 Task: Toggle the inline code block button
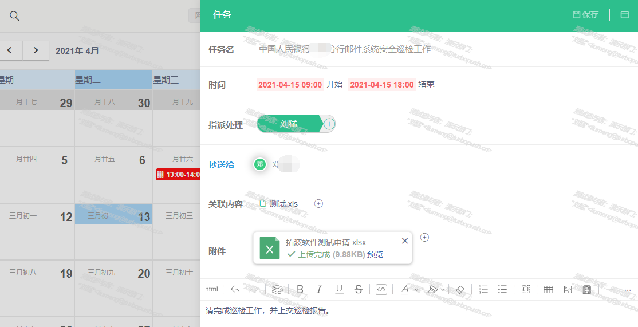tap(381, 289)
